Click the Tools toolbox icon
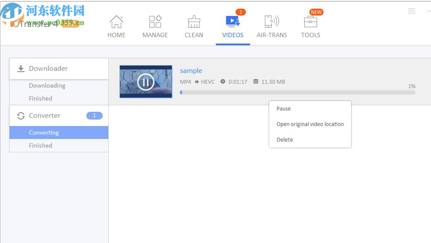Screen dimensions: 431x243 point(311,22)
